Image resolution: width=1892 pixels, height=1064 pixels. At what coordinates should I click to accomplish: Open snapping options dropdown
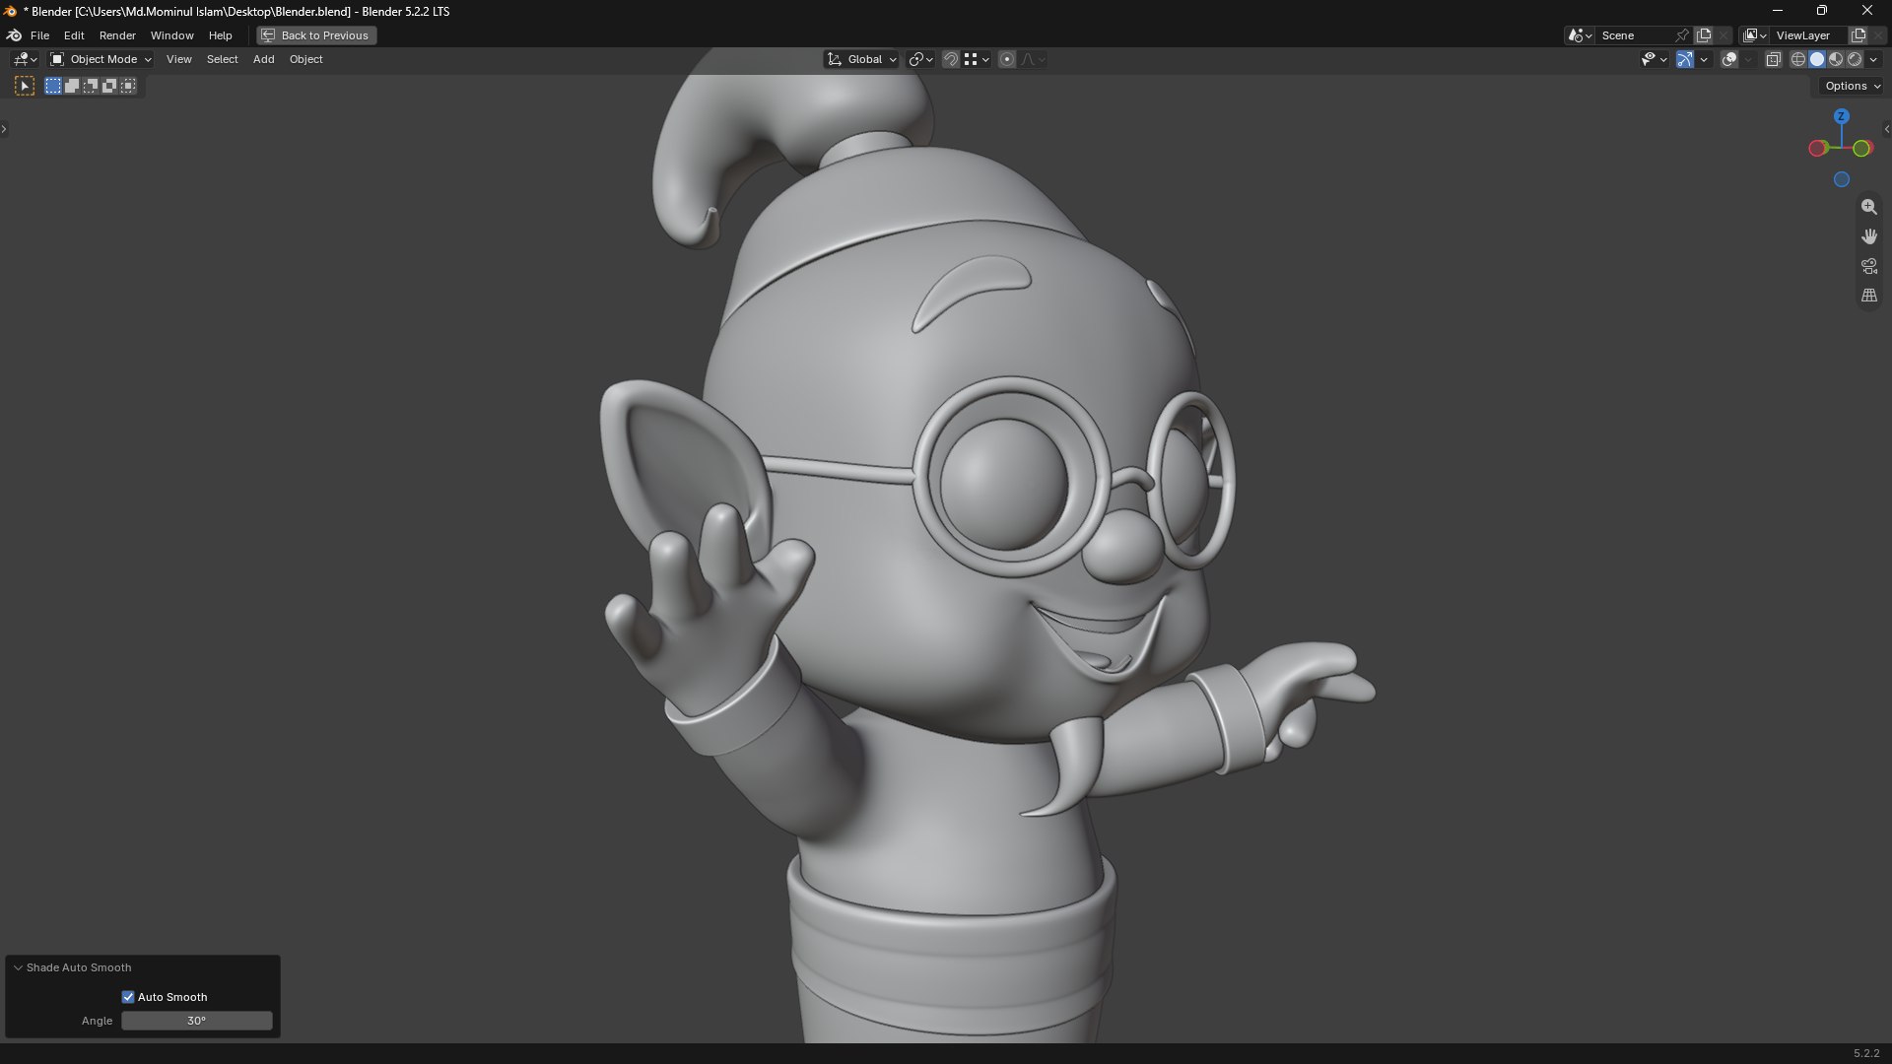[x=977, y=60]
